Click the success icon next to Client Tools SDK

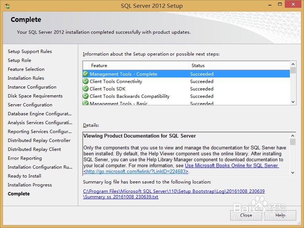[x=85, y=89]
